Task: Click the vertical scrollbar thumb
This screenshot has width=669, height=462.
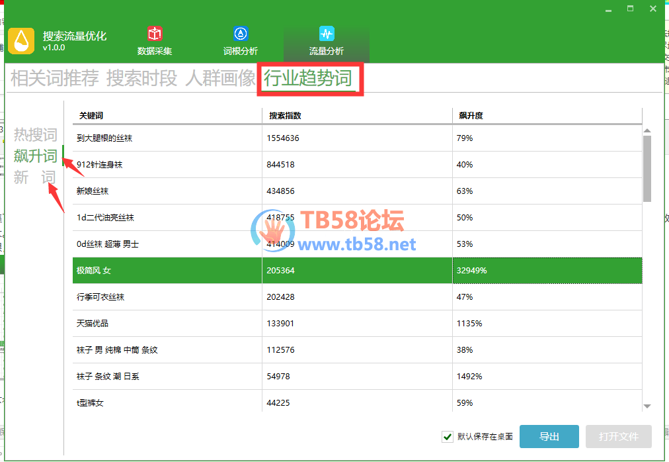Action: [647, 169]
